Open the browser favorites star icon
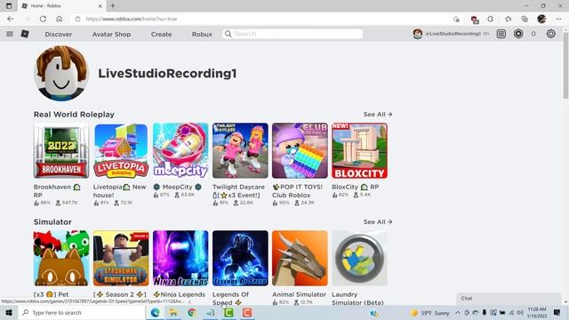 coord(508,19)
